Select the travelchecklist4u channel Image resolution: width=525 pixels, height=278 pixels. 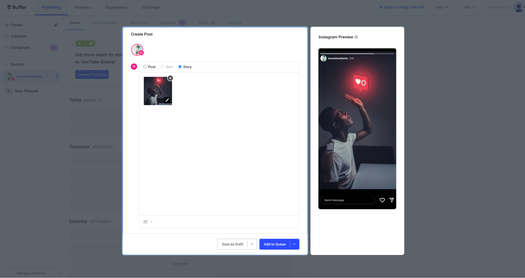(x=31, y=77)
